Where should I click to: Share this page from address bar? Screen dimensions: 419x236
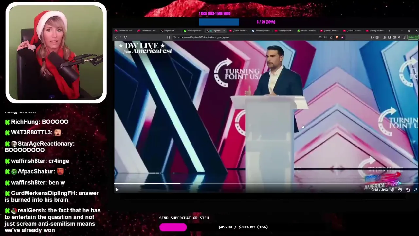pyautogui.click(x=331, y=37)
